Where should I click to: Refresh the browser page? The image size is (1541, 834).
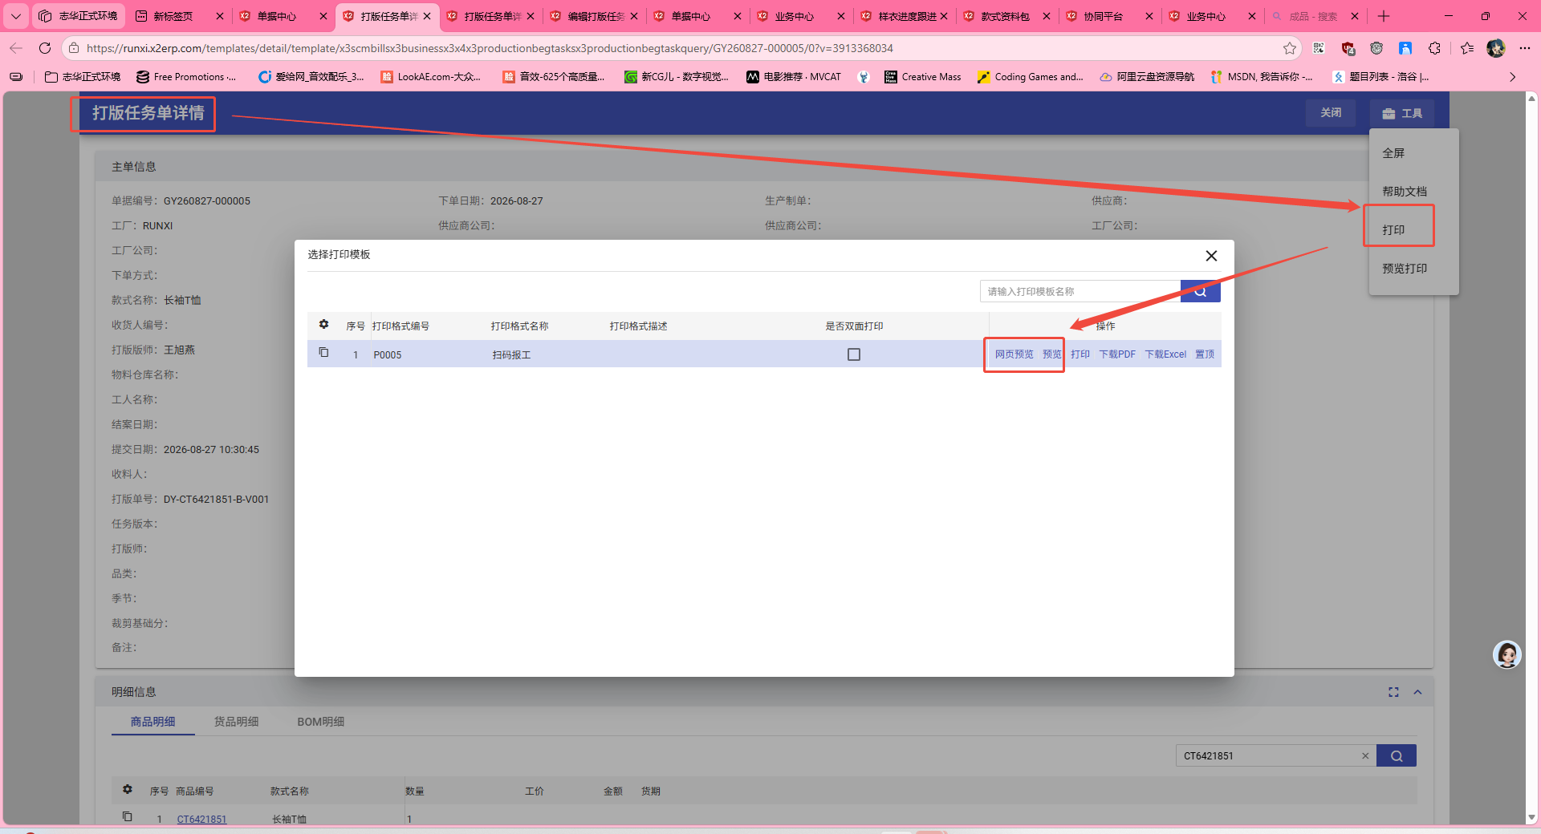tap(45, 48)
